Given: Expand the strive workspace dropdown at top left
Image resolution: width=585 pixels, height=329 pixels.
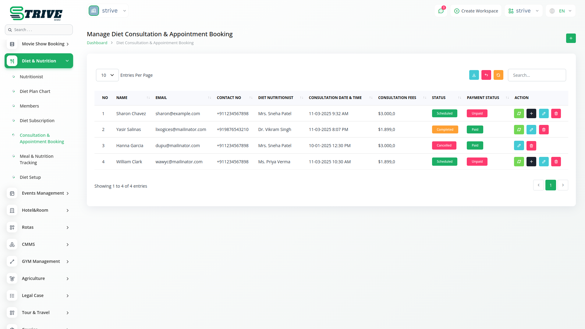Looking at the screenshot, I should click(108, 11).
